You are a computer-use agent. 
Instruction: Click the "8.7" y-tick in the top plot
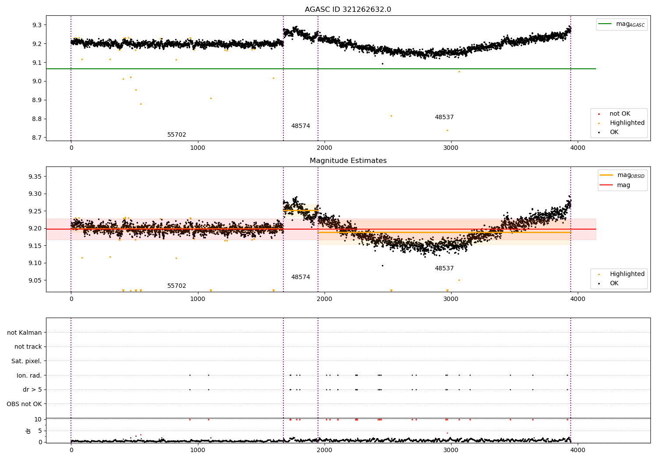(37, 138)
